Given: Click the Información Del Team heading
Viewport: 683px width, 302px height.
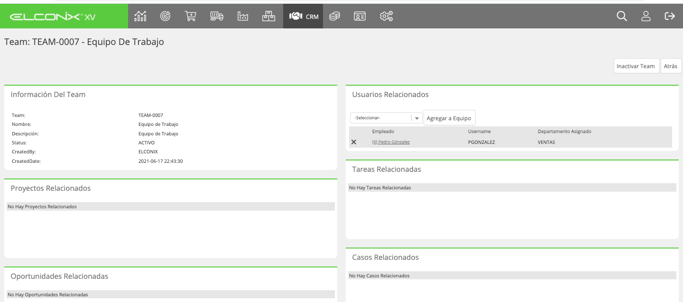Looking at the screenshot, I should [48, 94].
